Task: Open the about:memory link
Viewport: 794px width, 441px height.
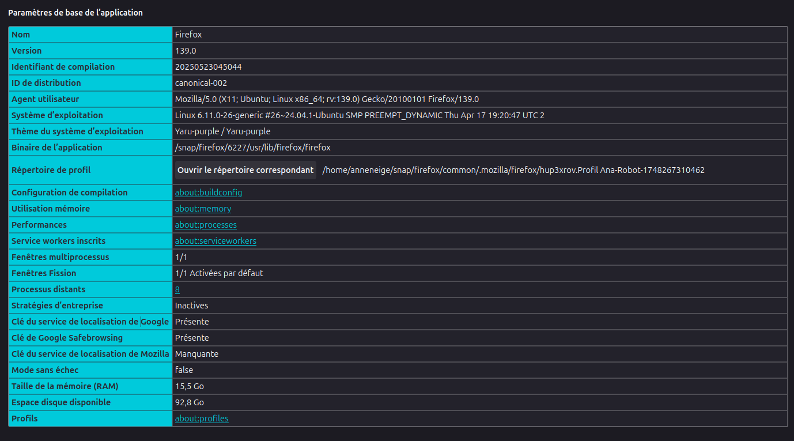Action: coord(203,209)
